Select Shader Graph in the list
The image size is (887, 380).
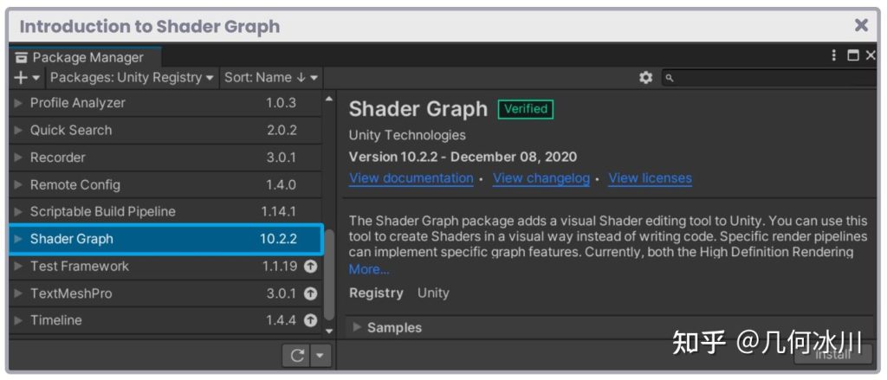click(x=165, y=239)
